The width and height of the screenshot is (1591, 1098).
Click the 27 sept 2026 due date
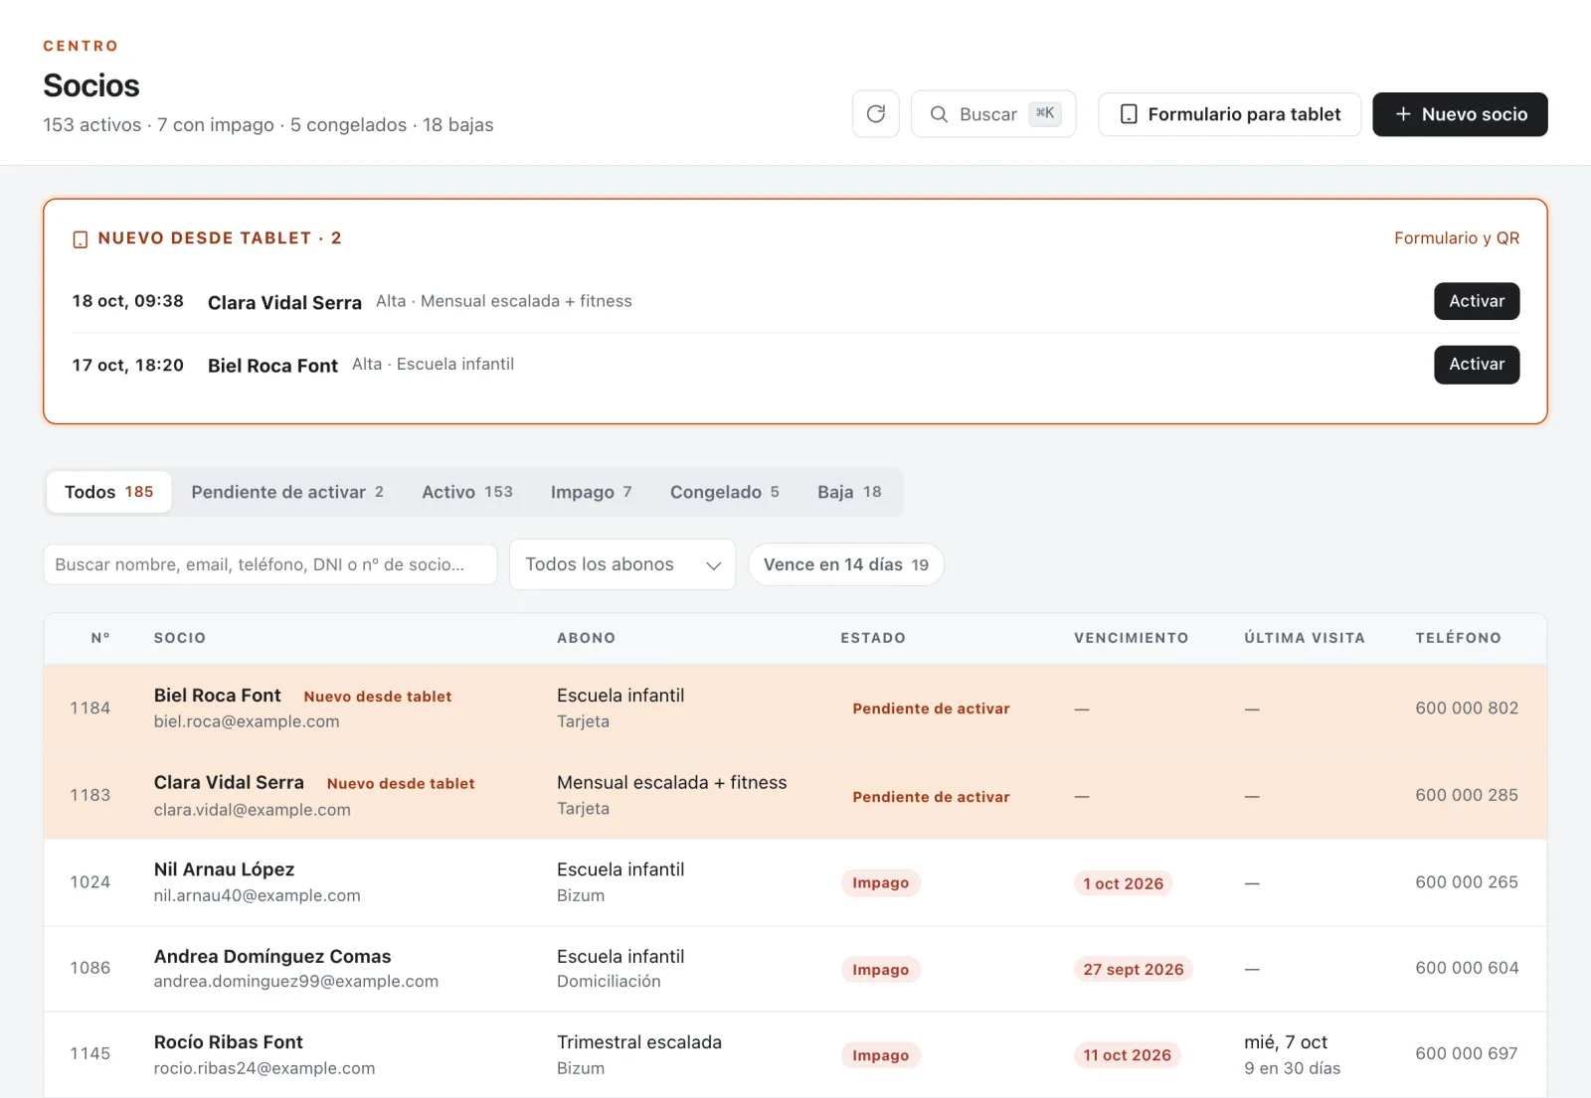[x=1133, y=969]
